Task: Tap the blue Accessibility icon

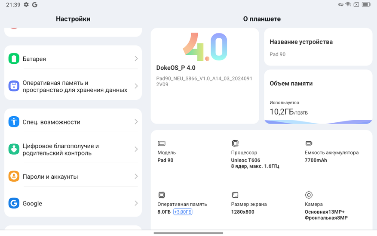Action: (x=14, y=122)
